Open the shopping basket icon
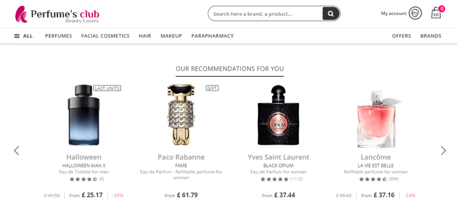This screenshot has height=211, width=457. (x=436, y=13)
